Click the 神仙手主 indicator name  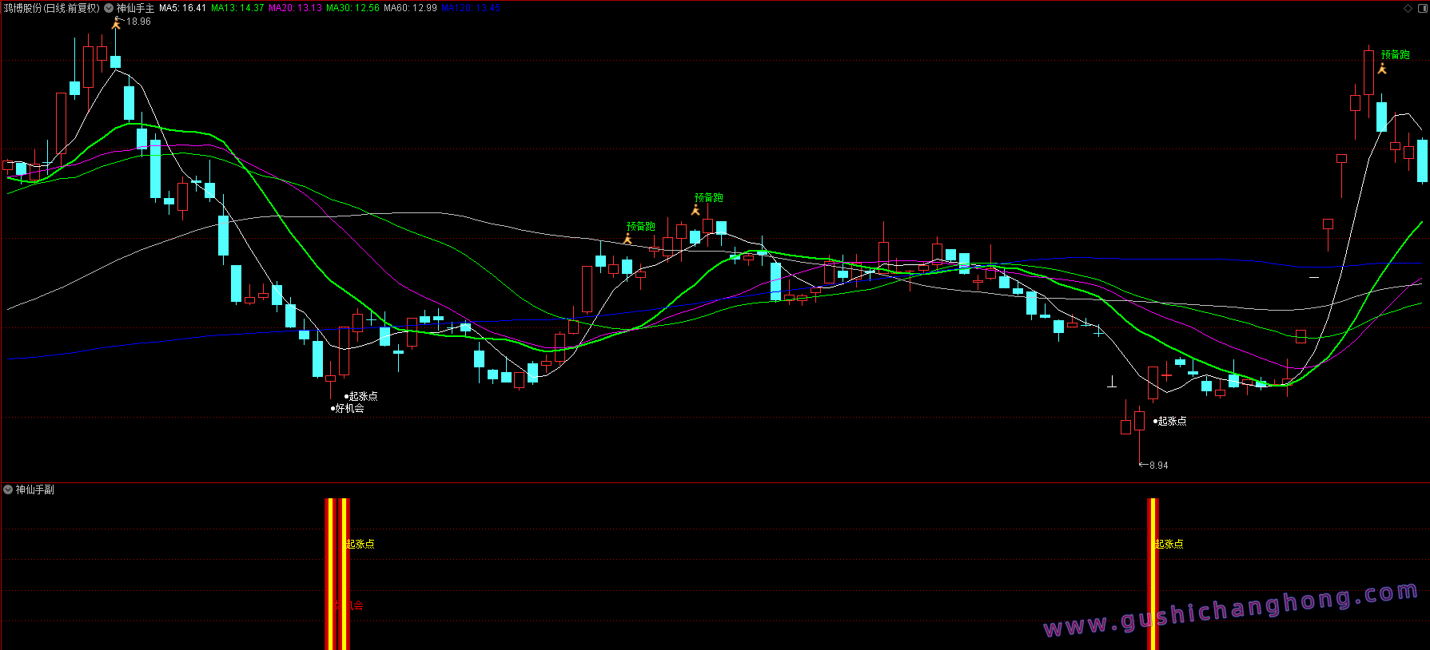135,8
